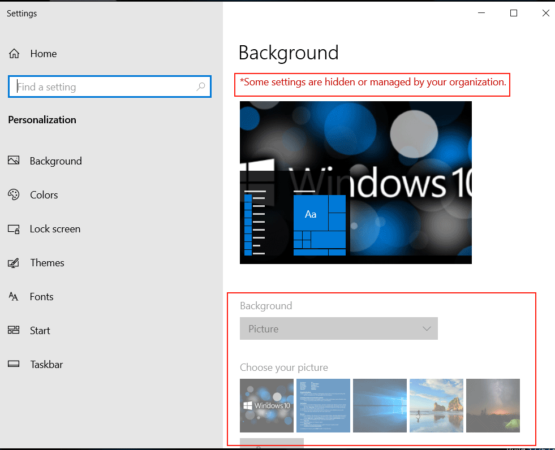
Task: Click the magnifier icon in the search box
Action: [x=200, y=87]
